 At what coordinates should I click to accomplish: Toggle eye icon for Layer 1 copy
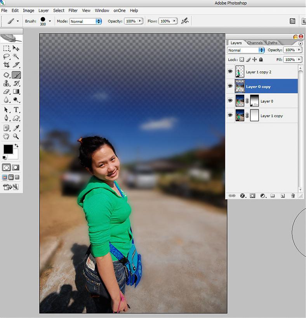coord(230,115)
